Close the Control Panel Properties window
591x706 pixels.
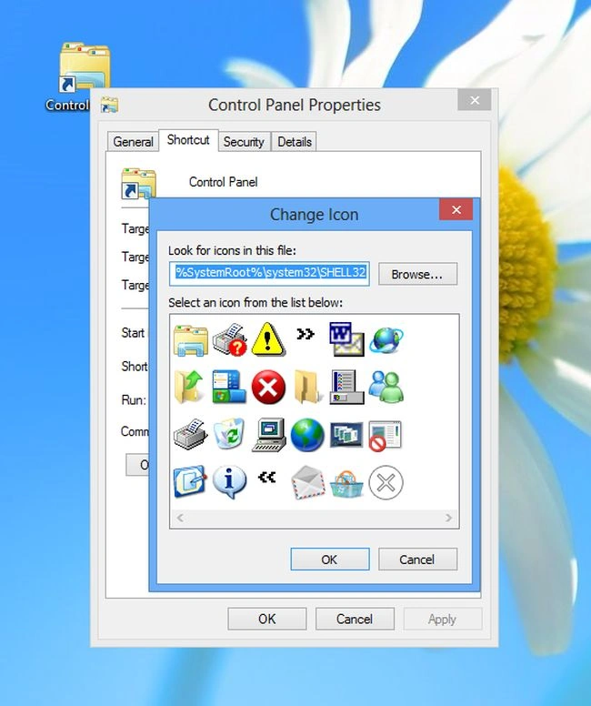475,100
